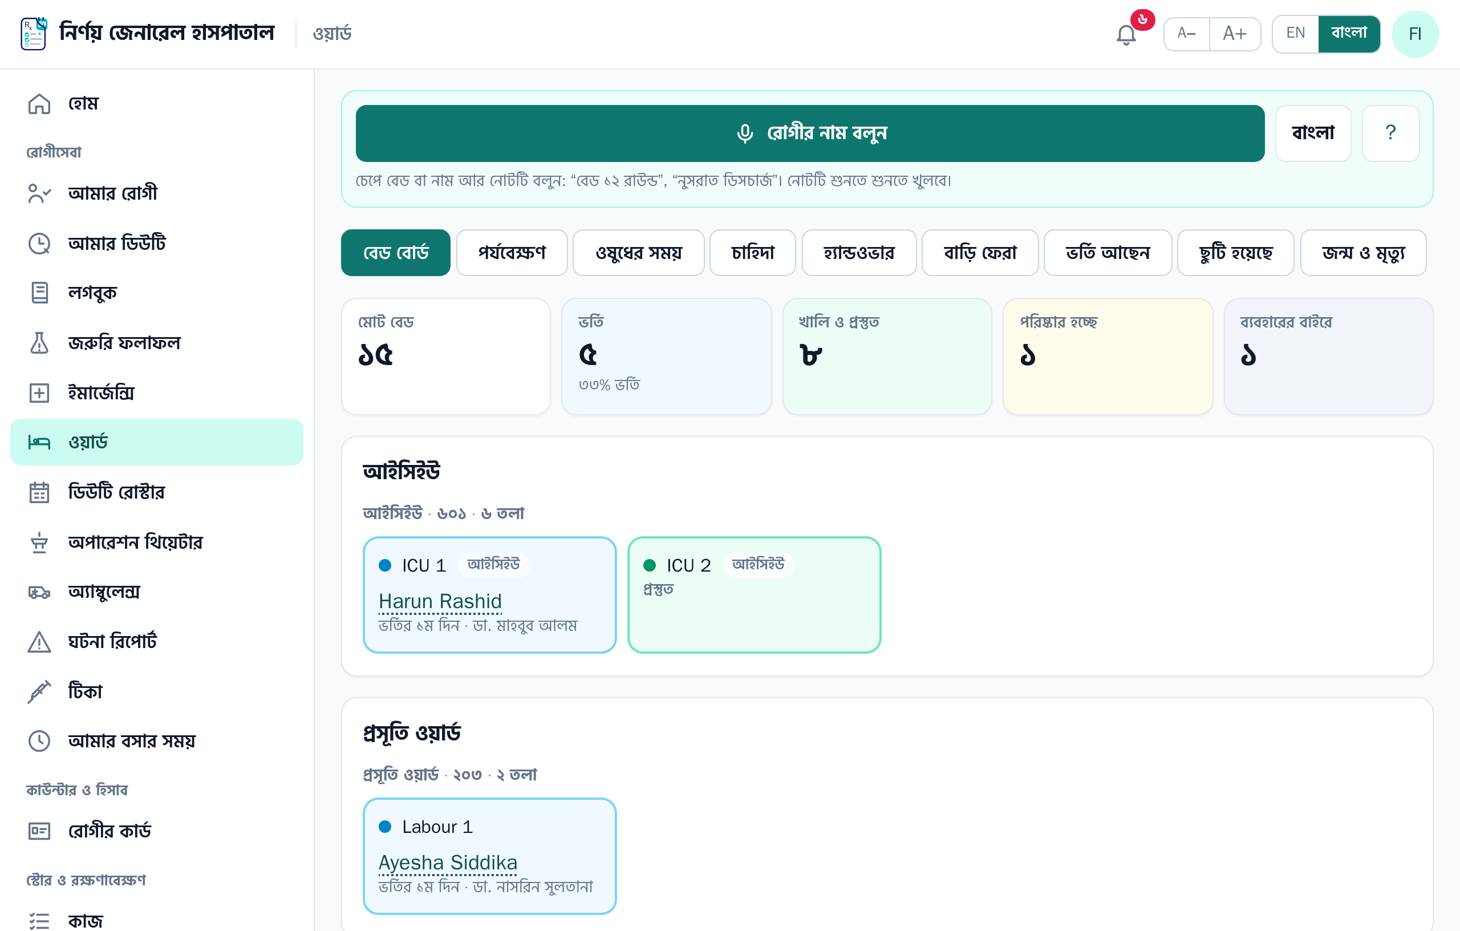Click the ওয়ার্ড bed icon
1460x931 pixels.
39,442
